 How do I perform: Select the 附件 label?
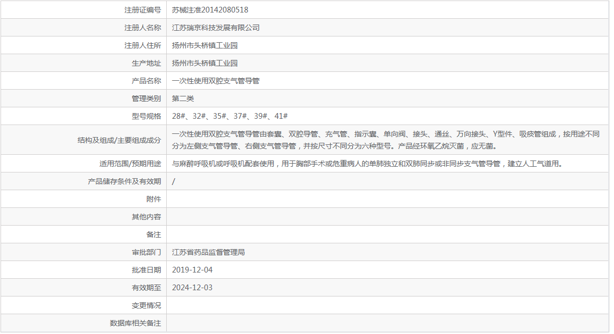click(x=153, y=199)
